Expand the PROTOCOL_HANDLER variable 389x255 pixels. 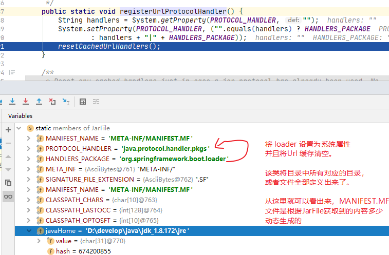29,149
